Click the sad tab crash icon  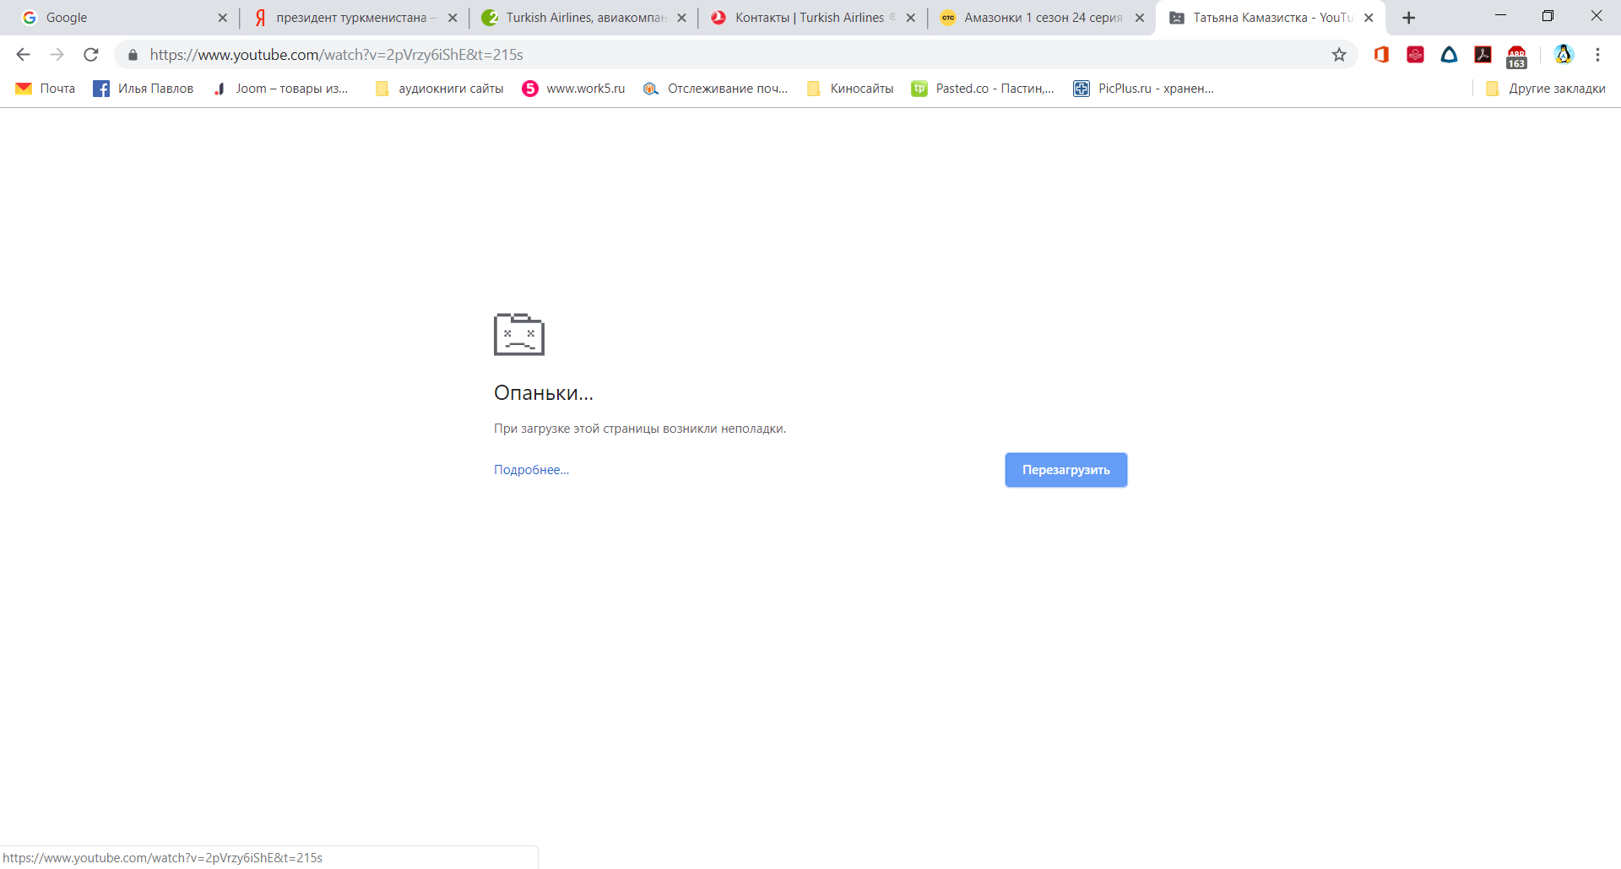pyautogui.click(x=519, y=334)
